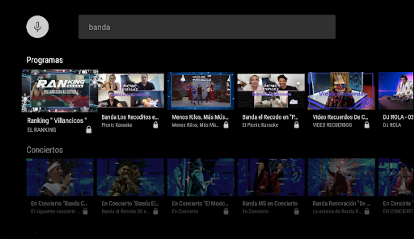Open the En Concierto "El Mexic..." thumbnail
The width and height of the screenshot is (414, 239).
coord(201,177)
